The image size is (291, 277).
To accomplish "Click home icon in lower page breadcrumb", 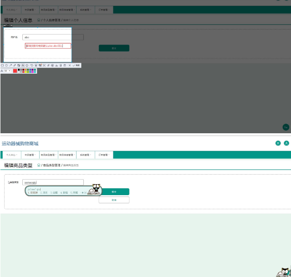I will pos(39,165).
